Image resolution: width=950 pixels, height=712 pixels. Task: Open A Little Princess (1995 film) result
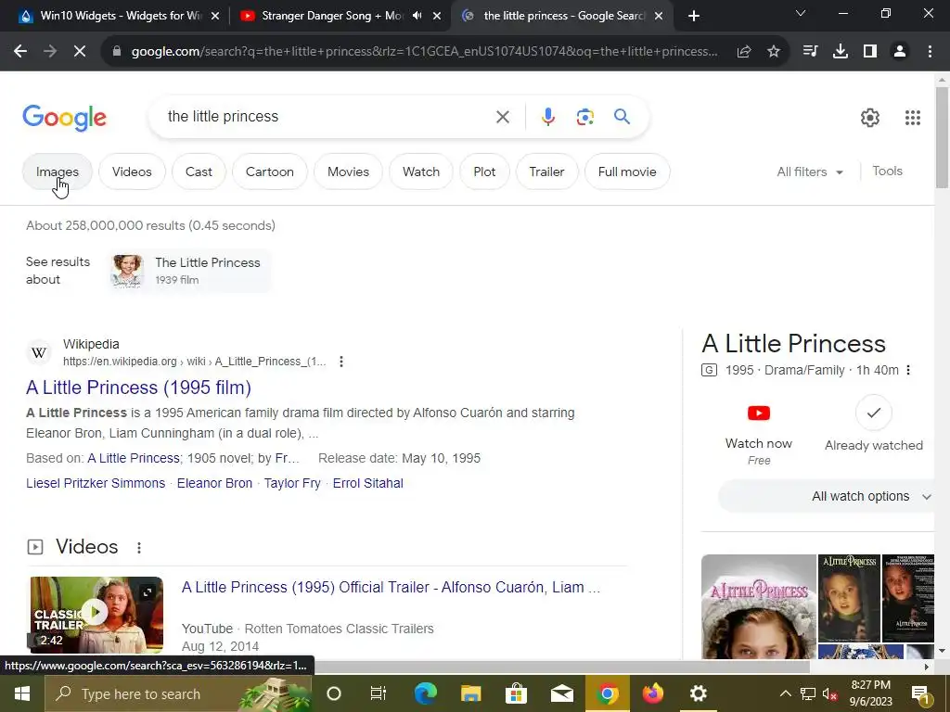(x=139, y=388)
